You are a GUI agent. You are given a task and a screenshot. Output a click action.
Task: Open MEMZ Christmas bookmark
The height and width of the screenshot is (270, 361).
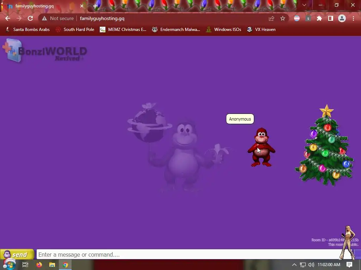point(123,30)
